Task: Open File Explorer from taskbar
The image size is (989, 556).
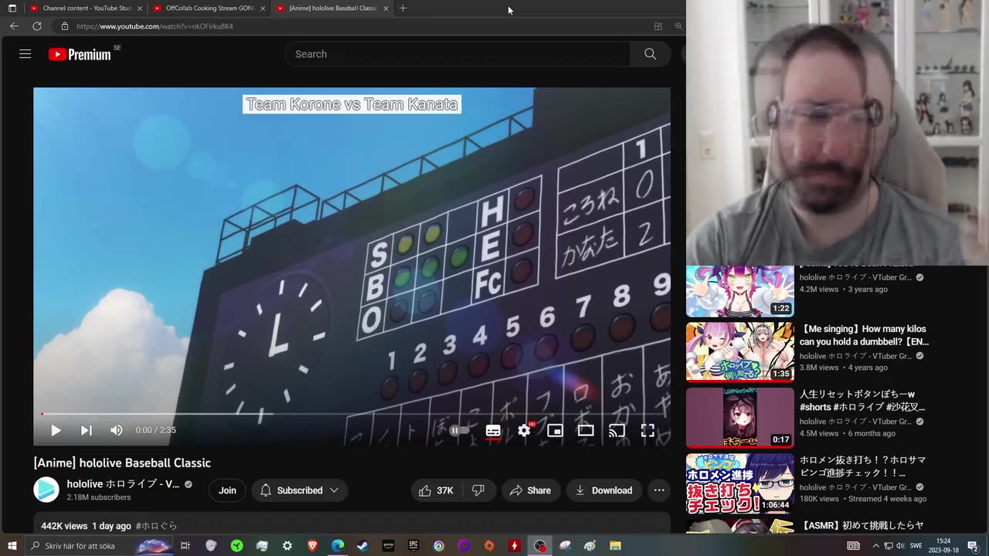Action: coord(615,546)
